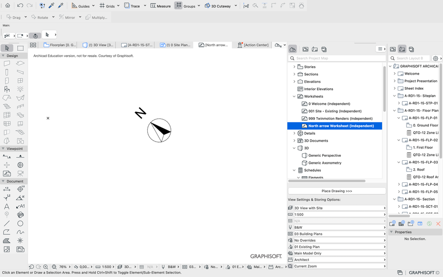
Task: Switch to the 3D View tab
Action: click(98, 45)
